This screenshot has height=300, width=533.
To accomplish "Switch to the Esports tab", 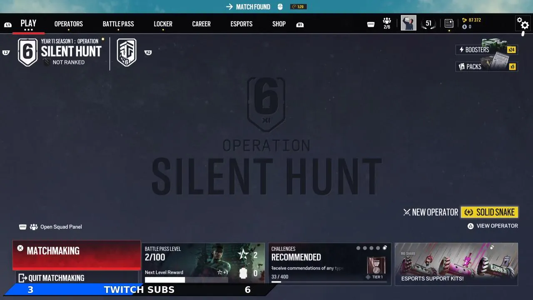I will click(242, 24).
